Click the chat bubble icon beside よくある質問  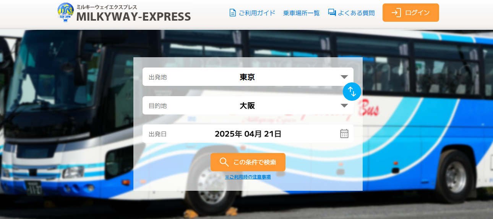[332, 13]
